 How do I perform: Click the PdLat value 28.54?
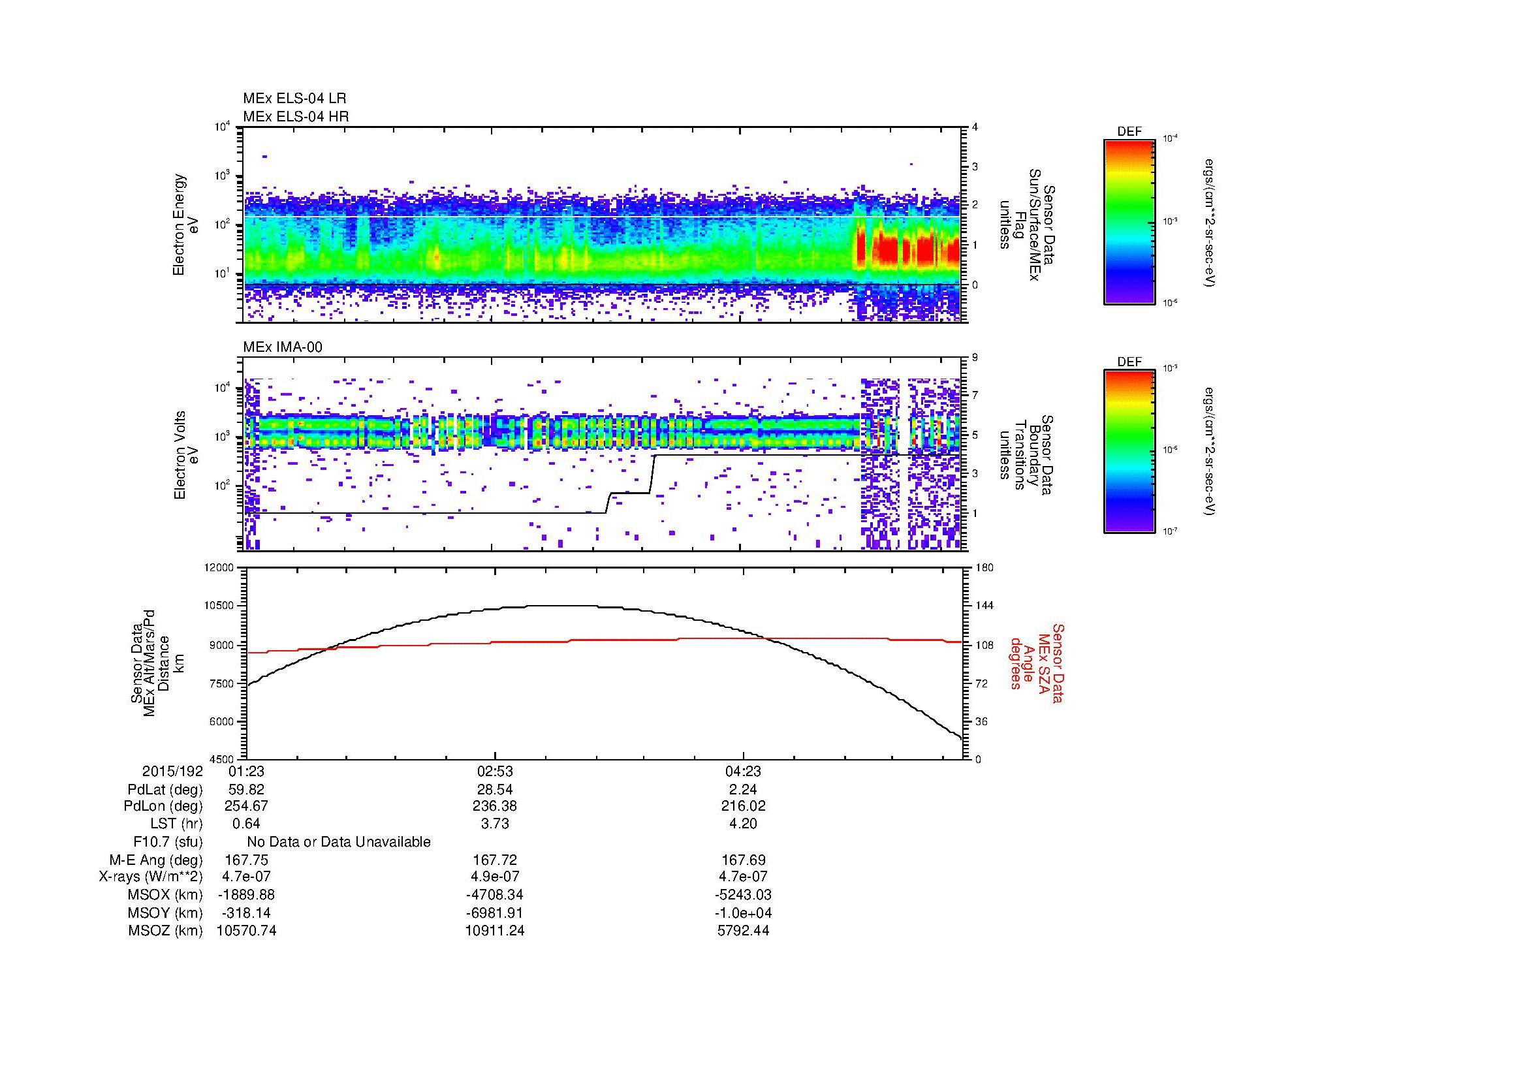(495, 790)
